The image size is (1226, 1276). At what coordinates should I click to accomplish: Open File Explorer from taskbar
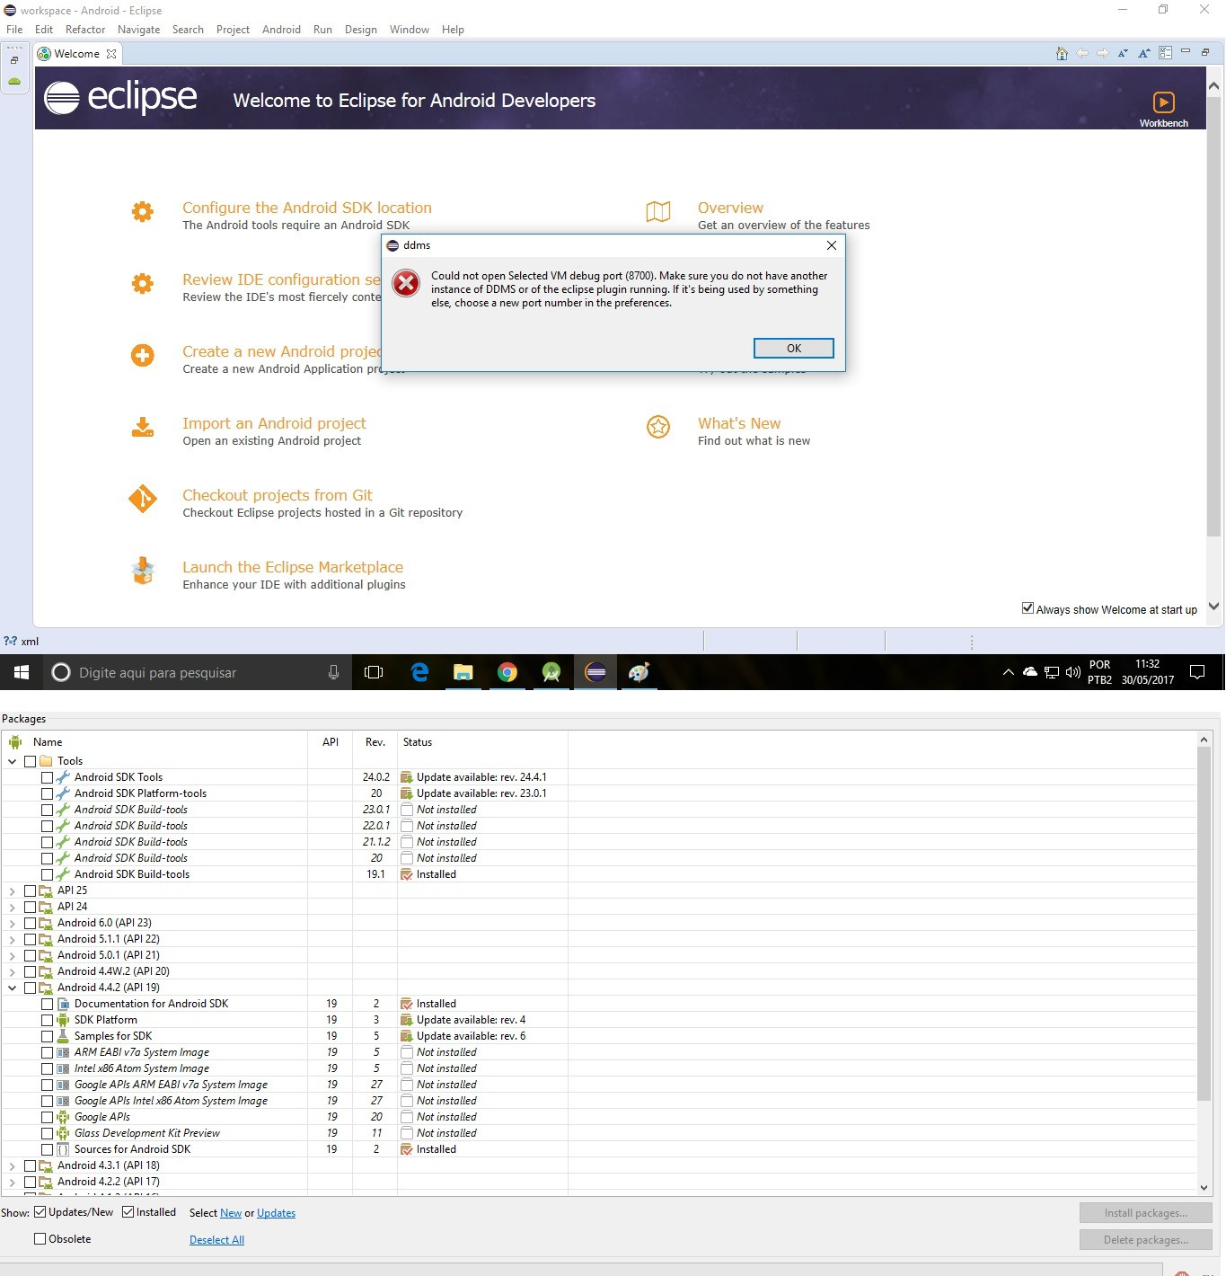pos(463,672)
